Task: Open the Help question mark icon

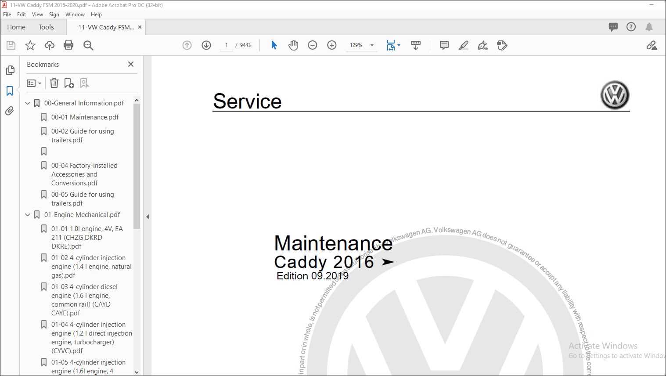Action: click(631, 27)
